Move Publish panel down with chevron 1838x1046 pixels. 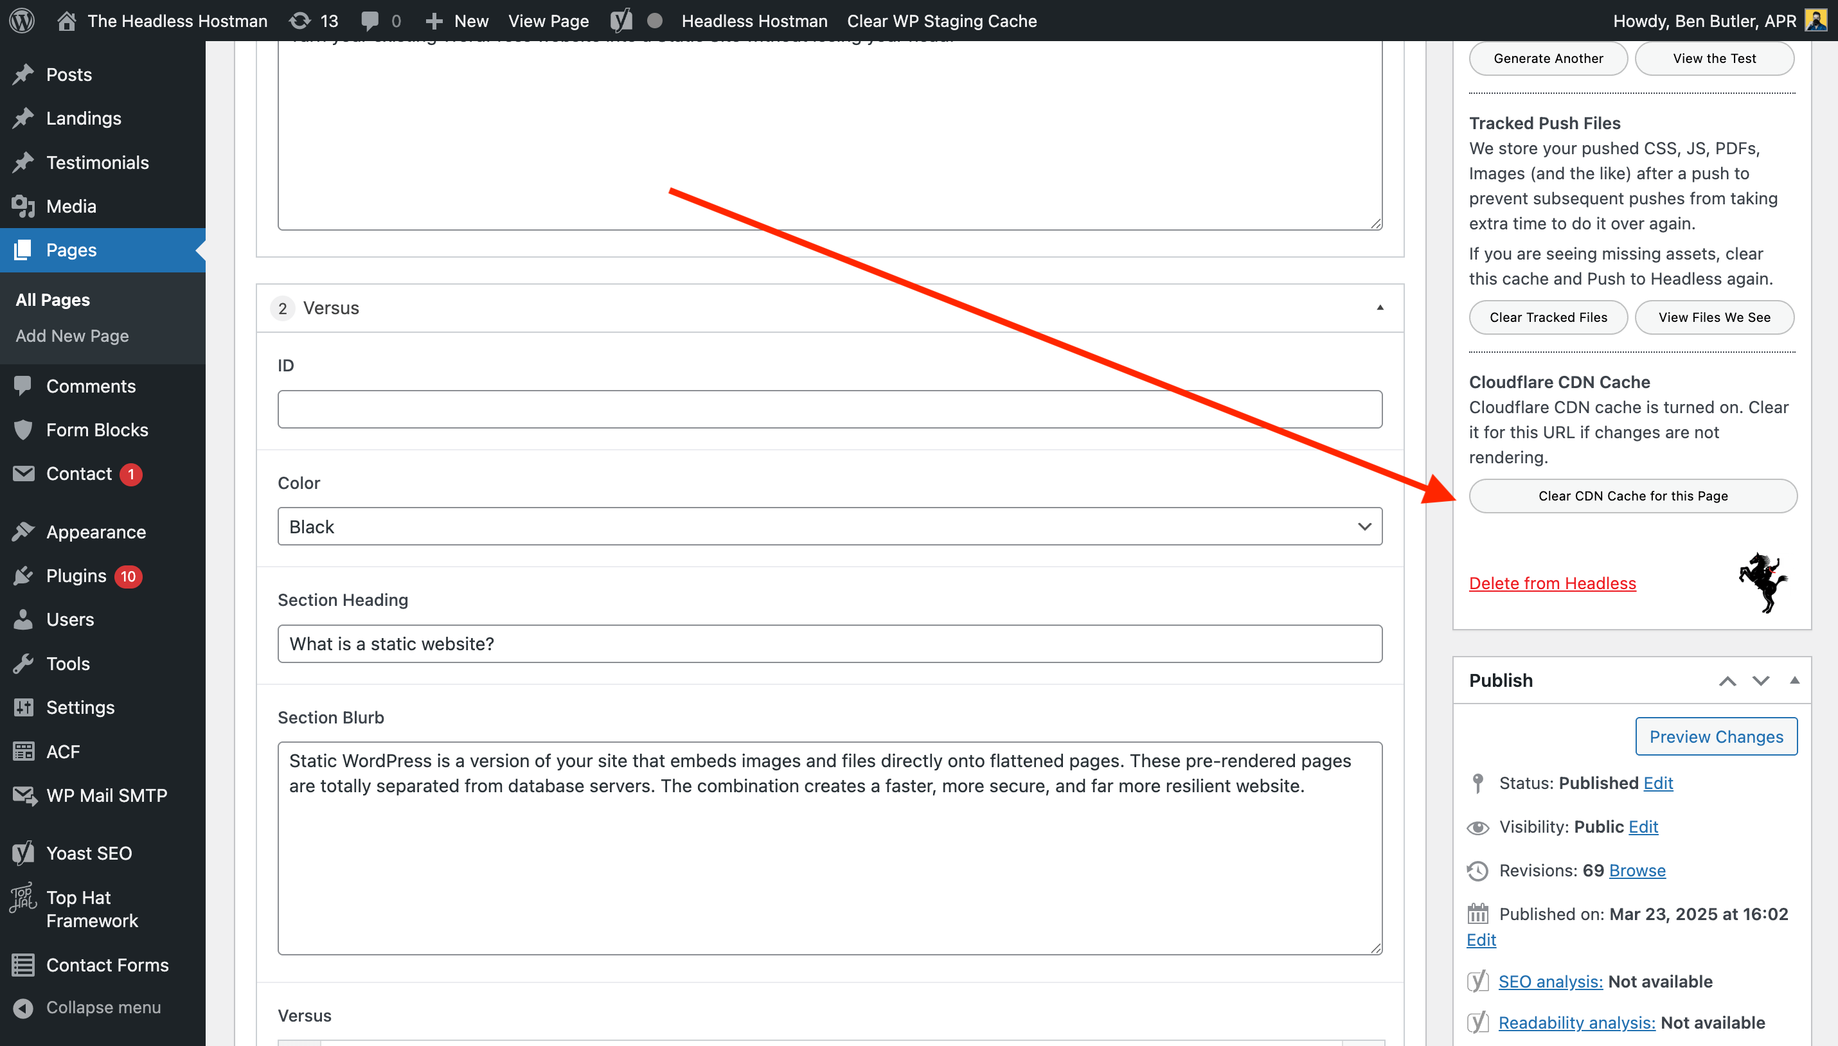point(1760,681)
